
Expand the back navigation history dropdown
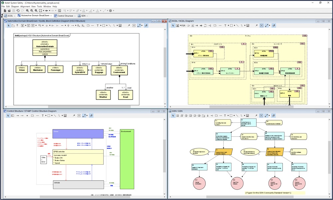coord(50,11)
